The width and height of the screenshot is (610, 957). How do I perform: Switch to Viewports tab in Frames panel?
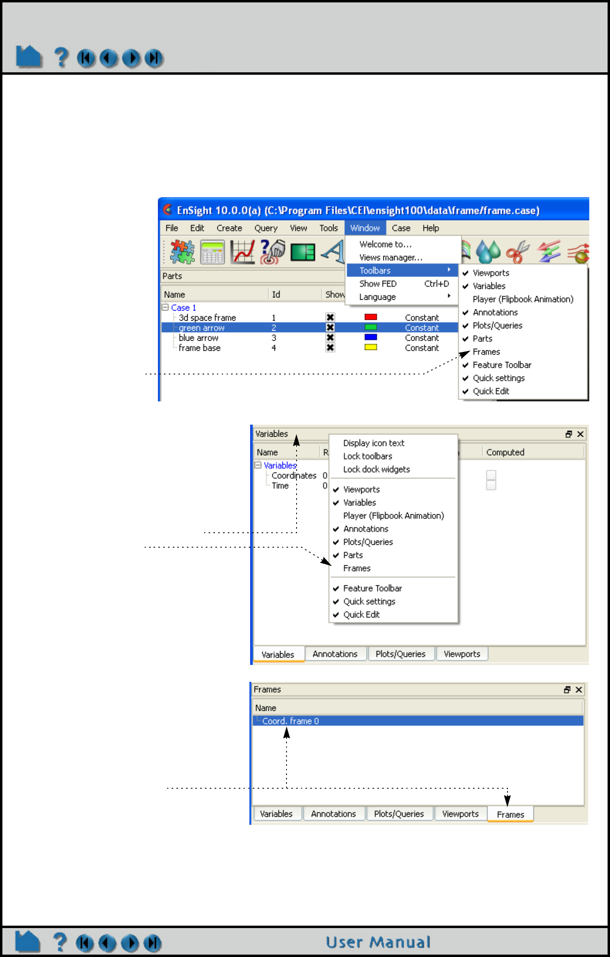(460, 814)
